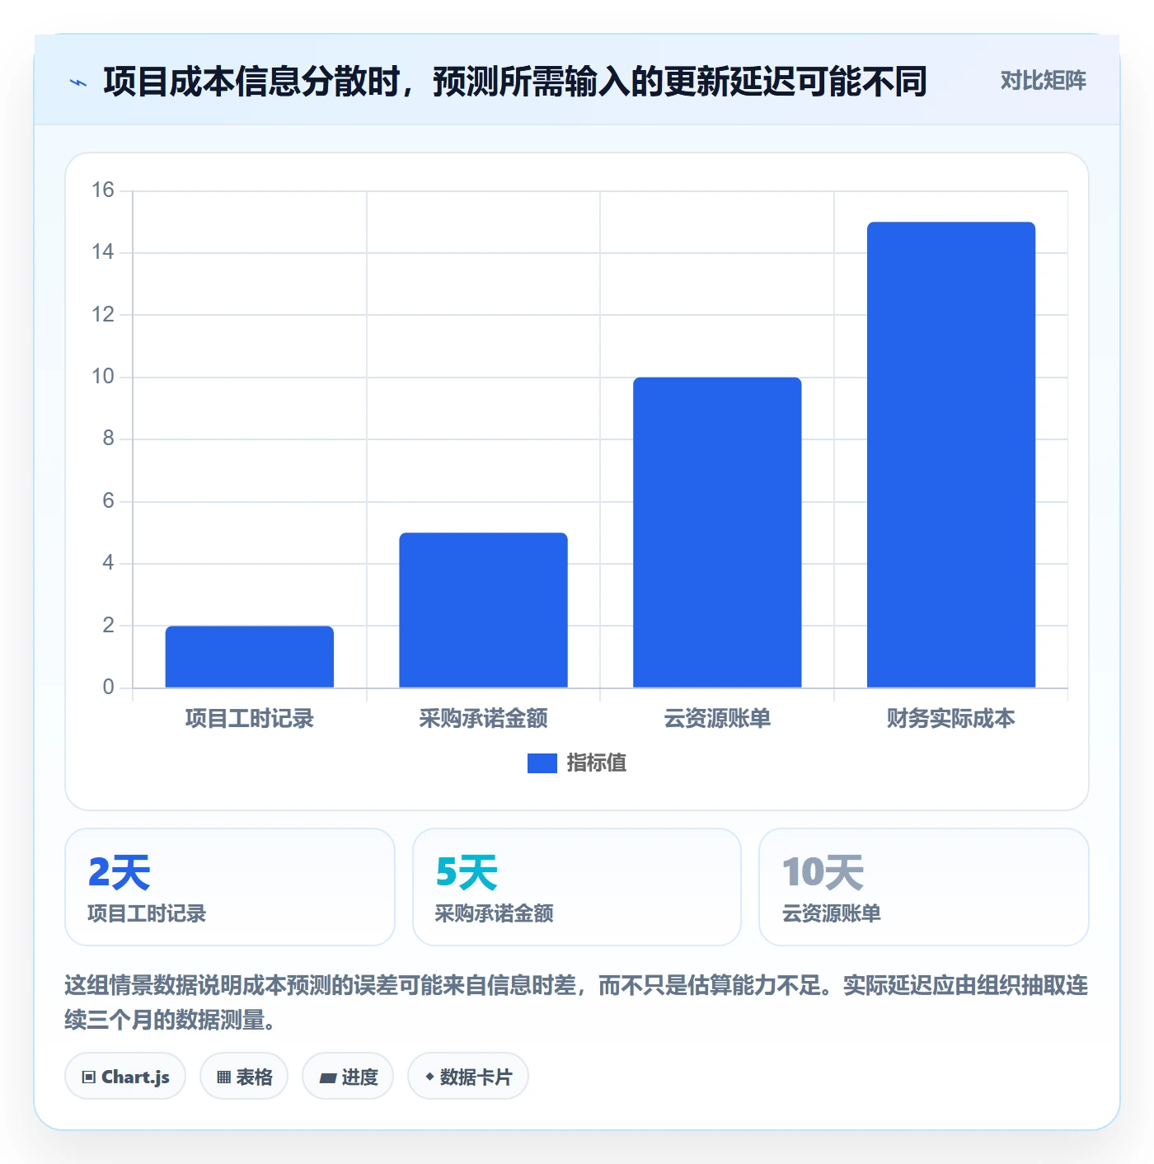The image size is (1154, 1164).
Task: Click the y-axis value 10
Action: pos(103,377)
